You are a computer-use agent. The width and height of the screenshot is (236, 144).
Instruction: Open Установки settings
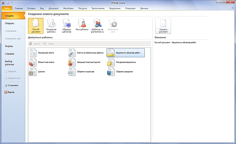[11, 85]
